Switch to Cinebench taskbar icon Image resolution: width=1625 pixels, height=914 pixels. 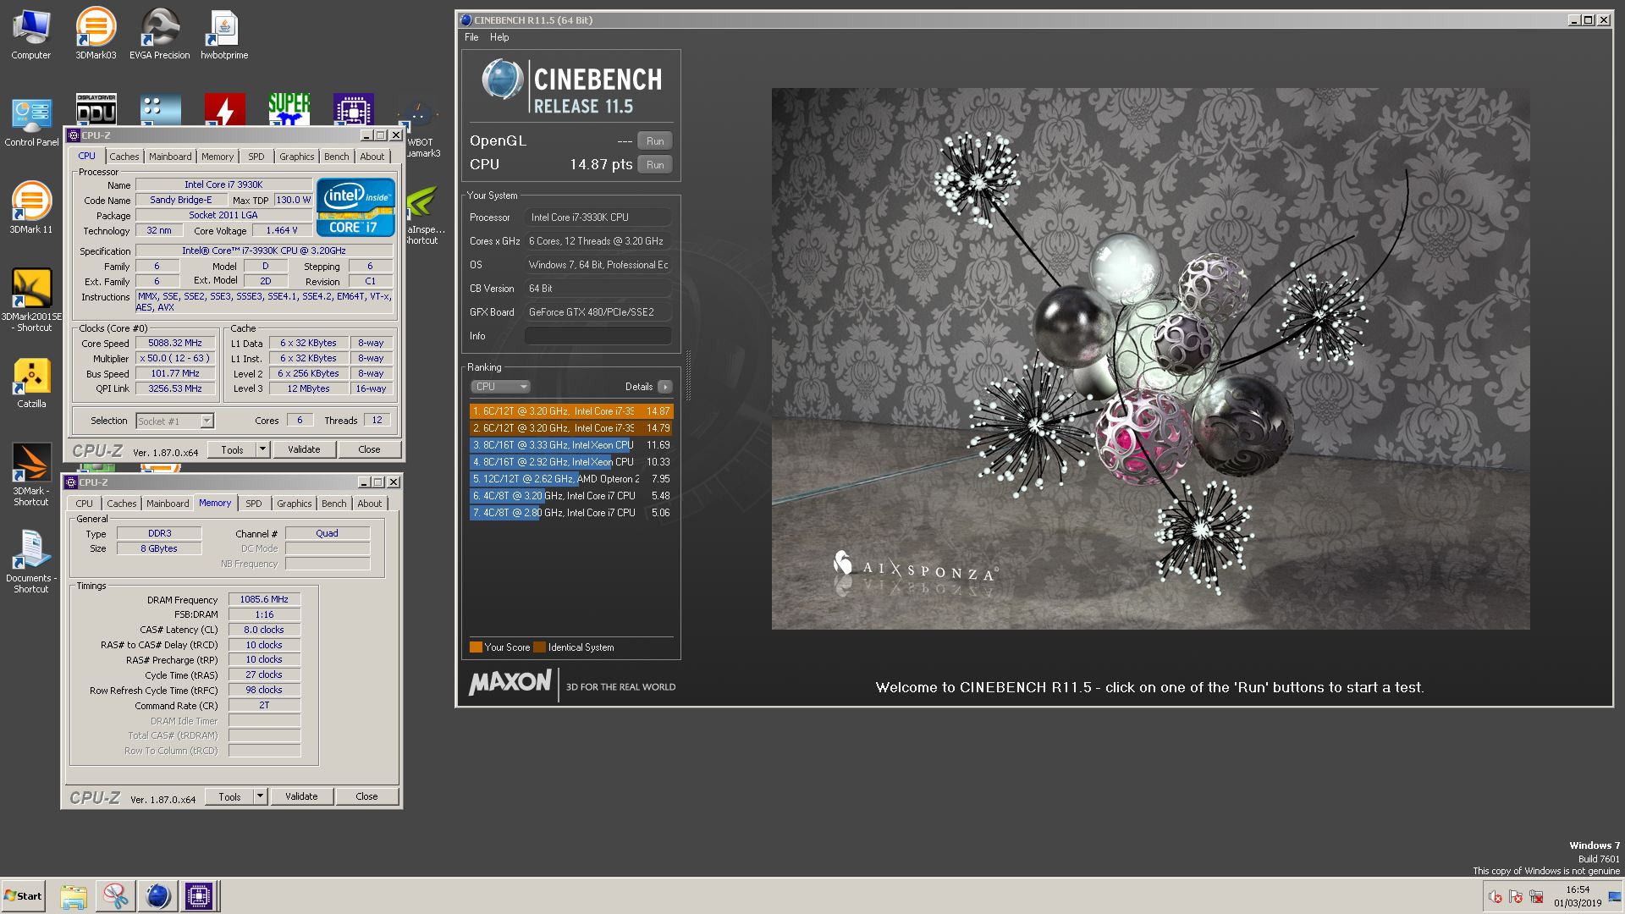coord(157,895)
